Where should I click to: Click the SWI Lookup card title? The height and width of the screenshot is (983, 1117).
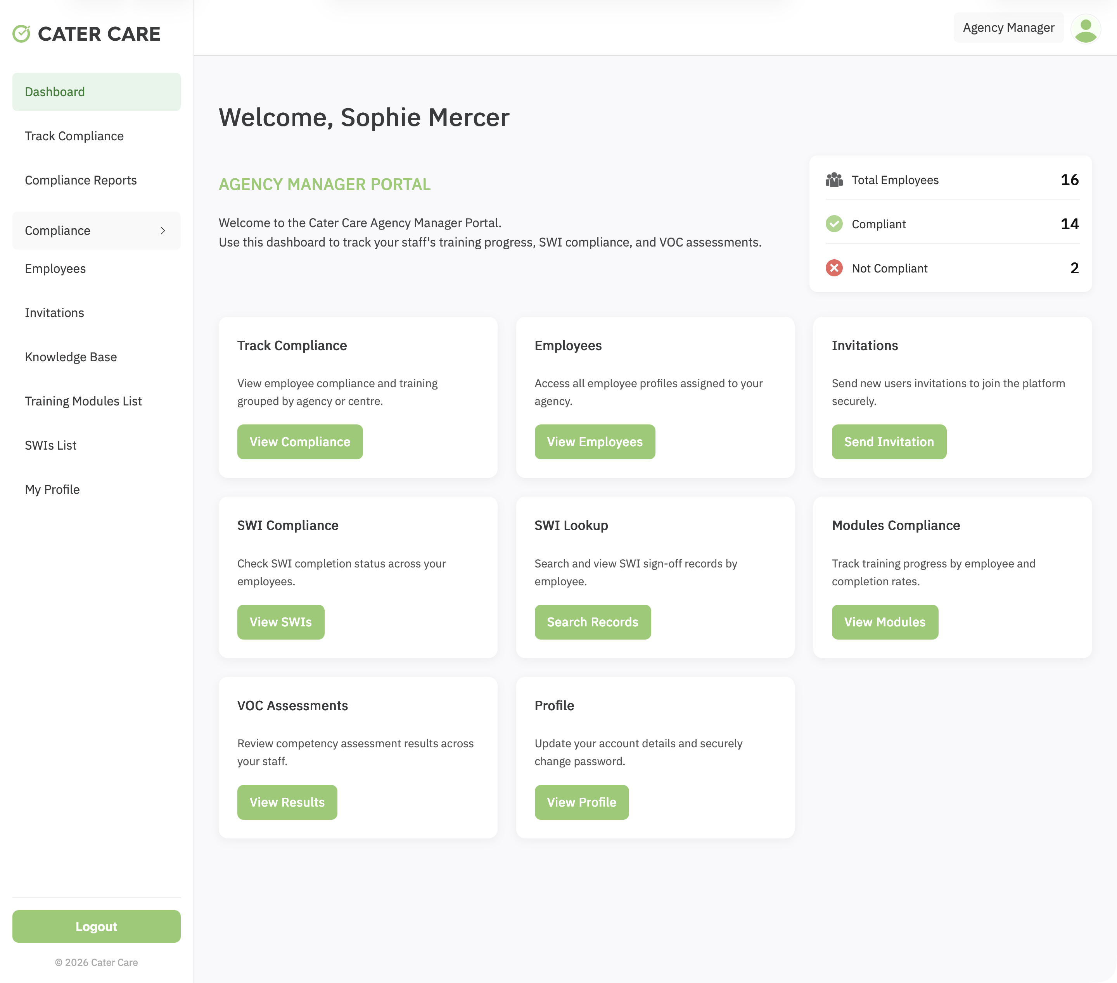click(571, 525)
